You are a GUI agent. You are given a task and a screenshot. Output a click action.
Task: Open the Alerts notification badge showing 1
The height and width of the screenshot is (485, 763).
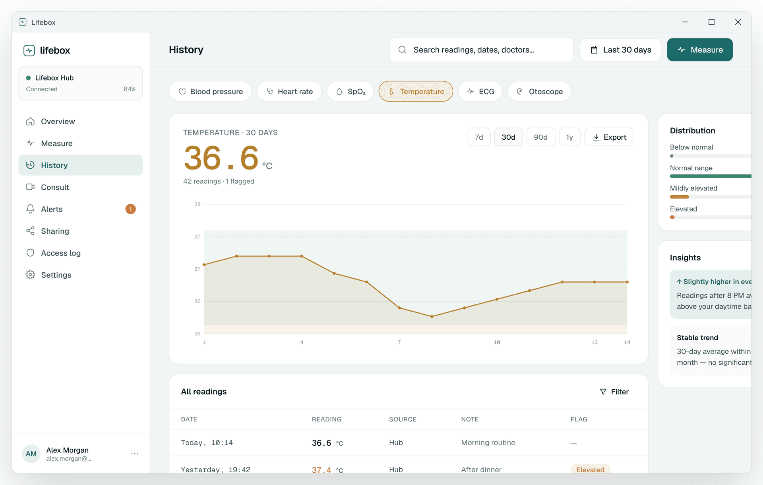(x=130, y=209)
